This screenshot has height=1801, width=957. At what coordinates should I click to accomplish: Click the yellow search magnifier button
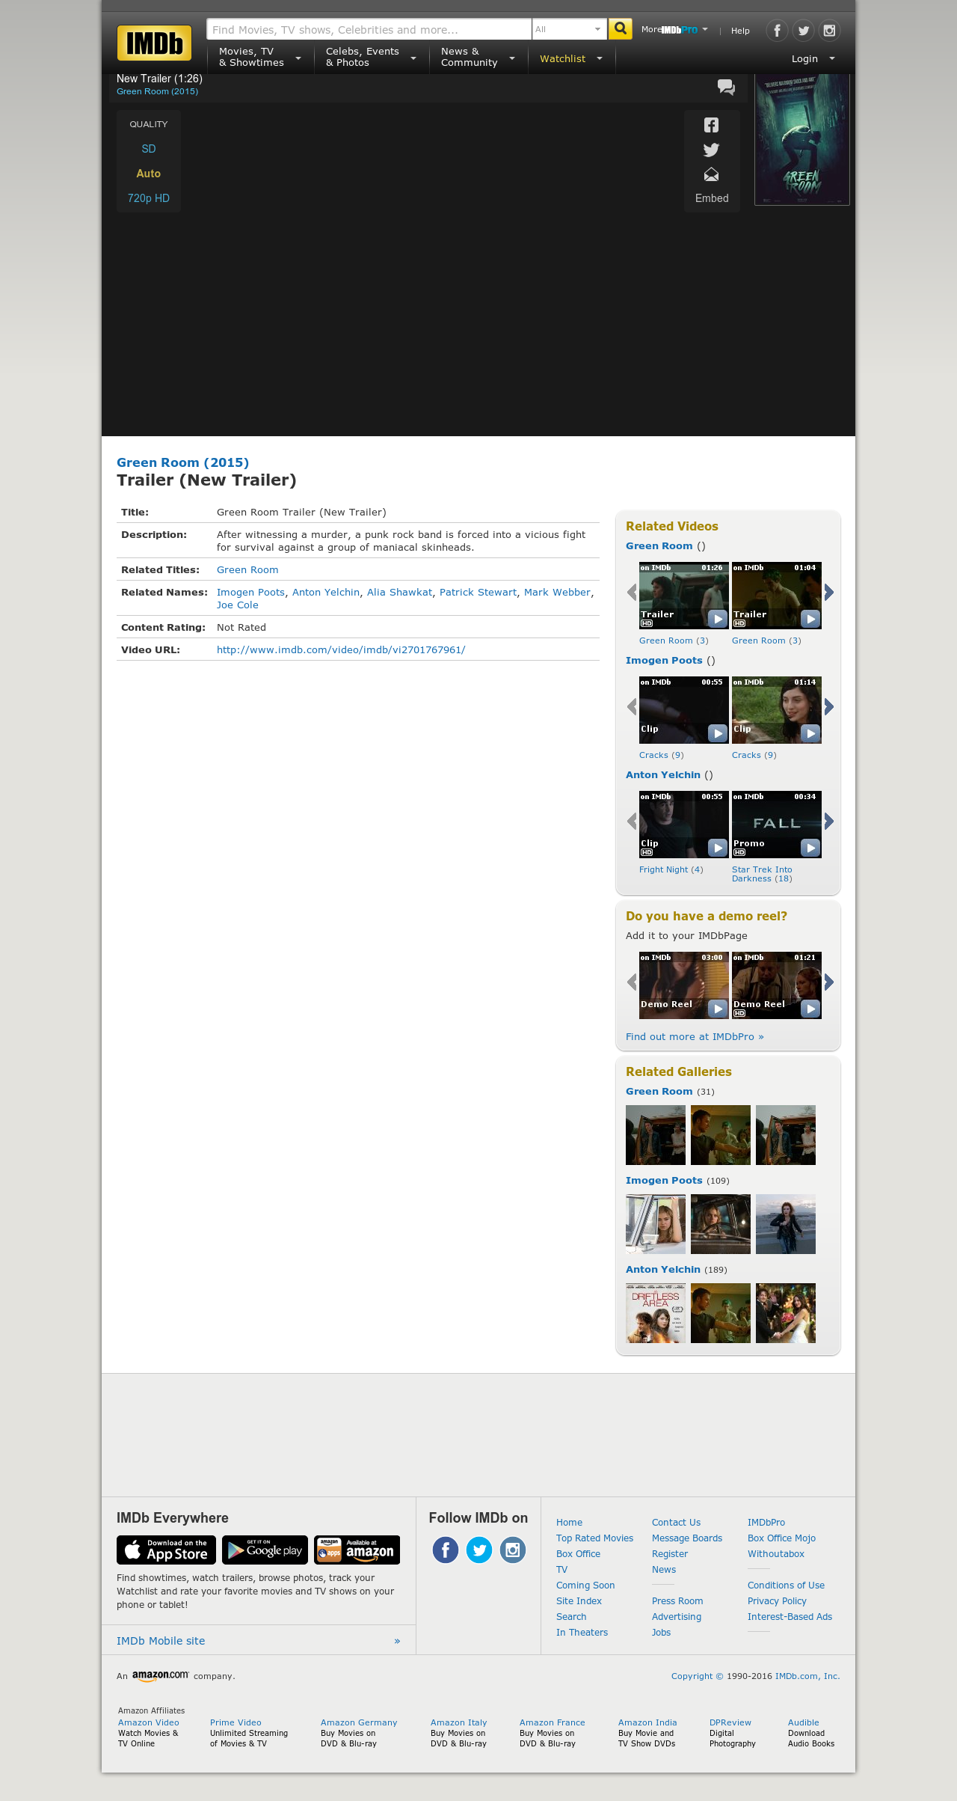(x=620, y=29)
